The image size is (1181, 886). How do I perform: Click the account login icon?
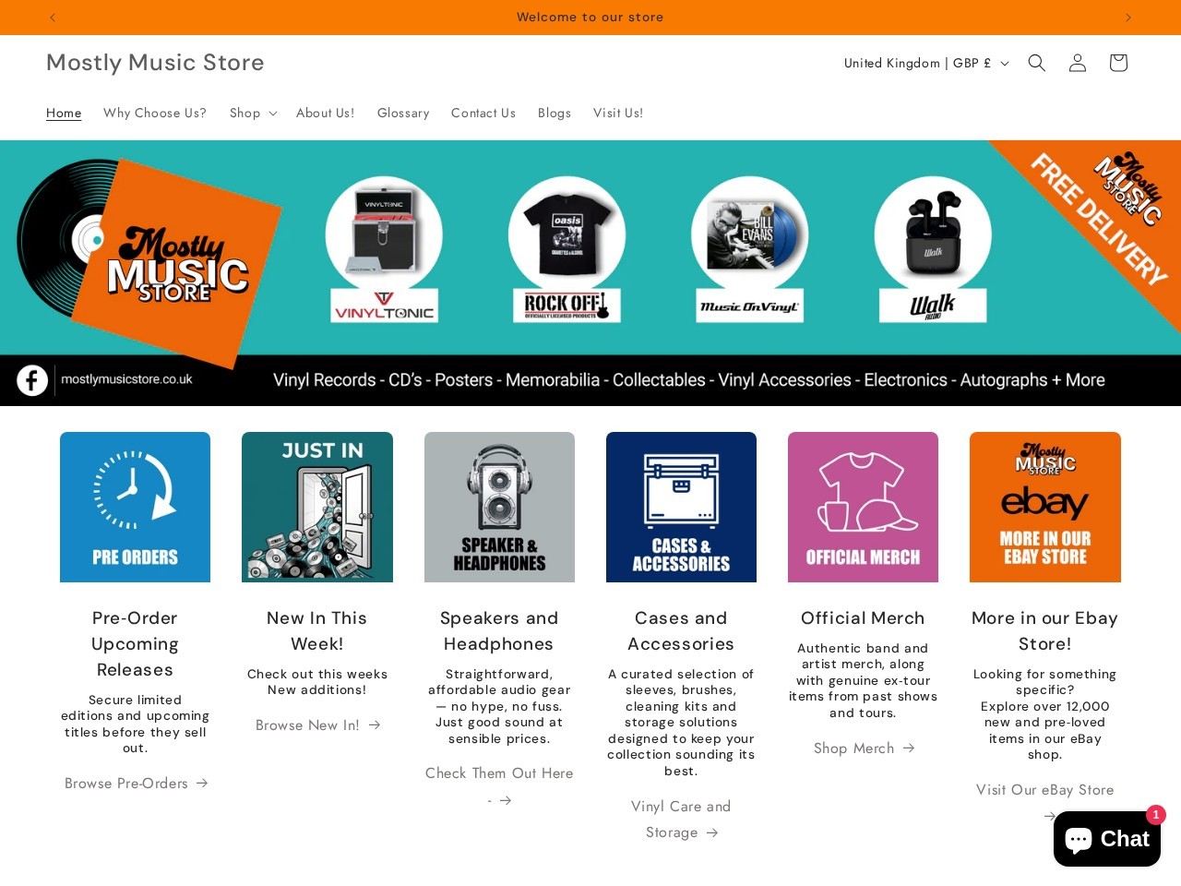tap(1077, 63)
